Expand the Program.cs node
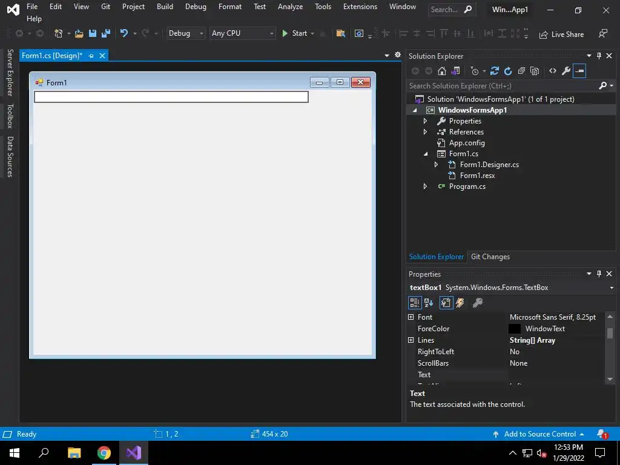The image size is (620, 465). (425, 186)
